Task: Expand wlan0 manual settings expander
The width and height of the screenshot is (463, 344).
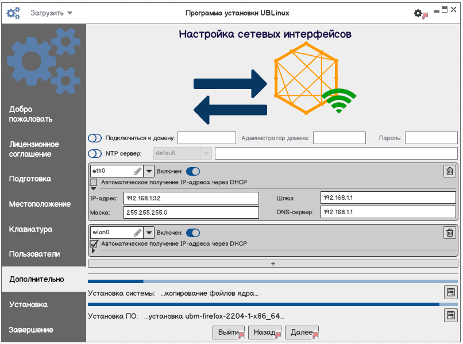Action: pyautogui.click(x=93, y=250)
